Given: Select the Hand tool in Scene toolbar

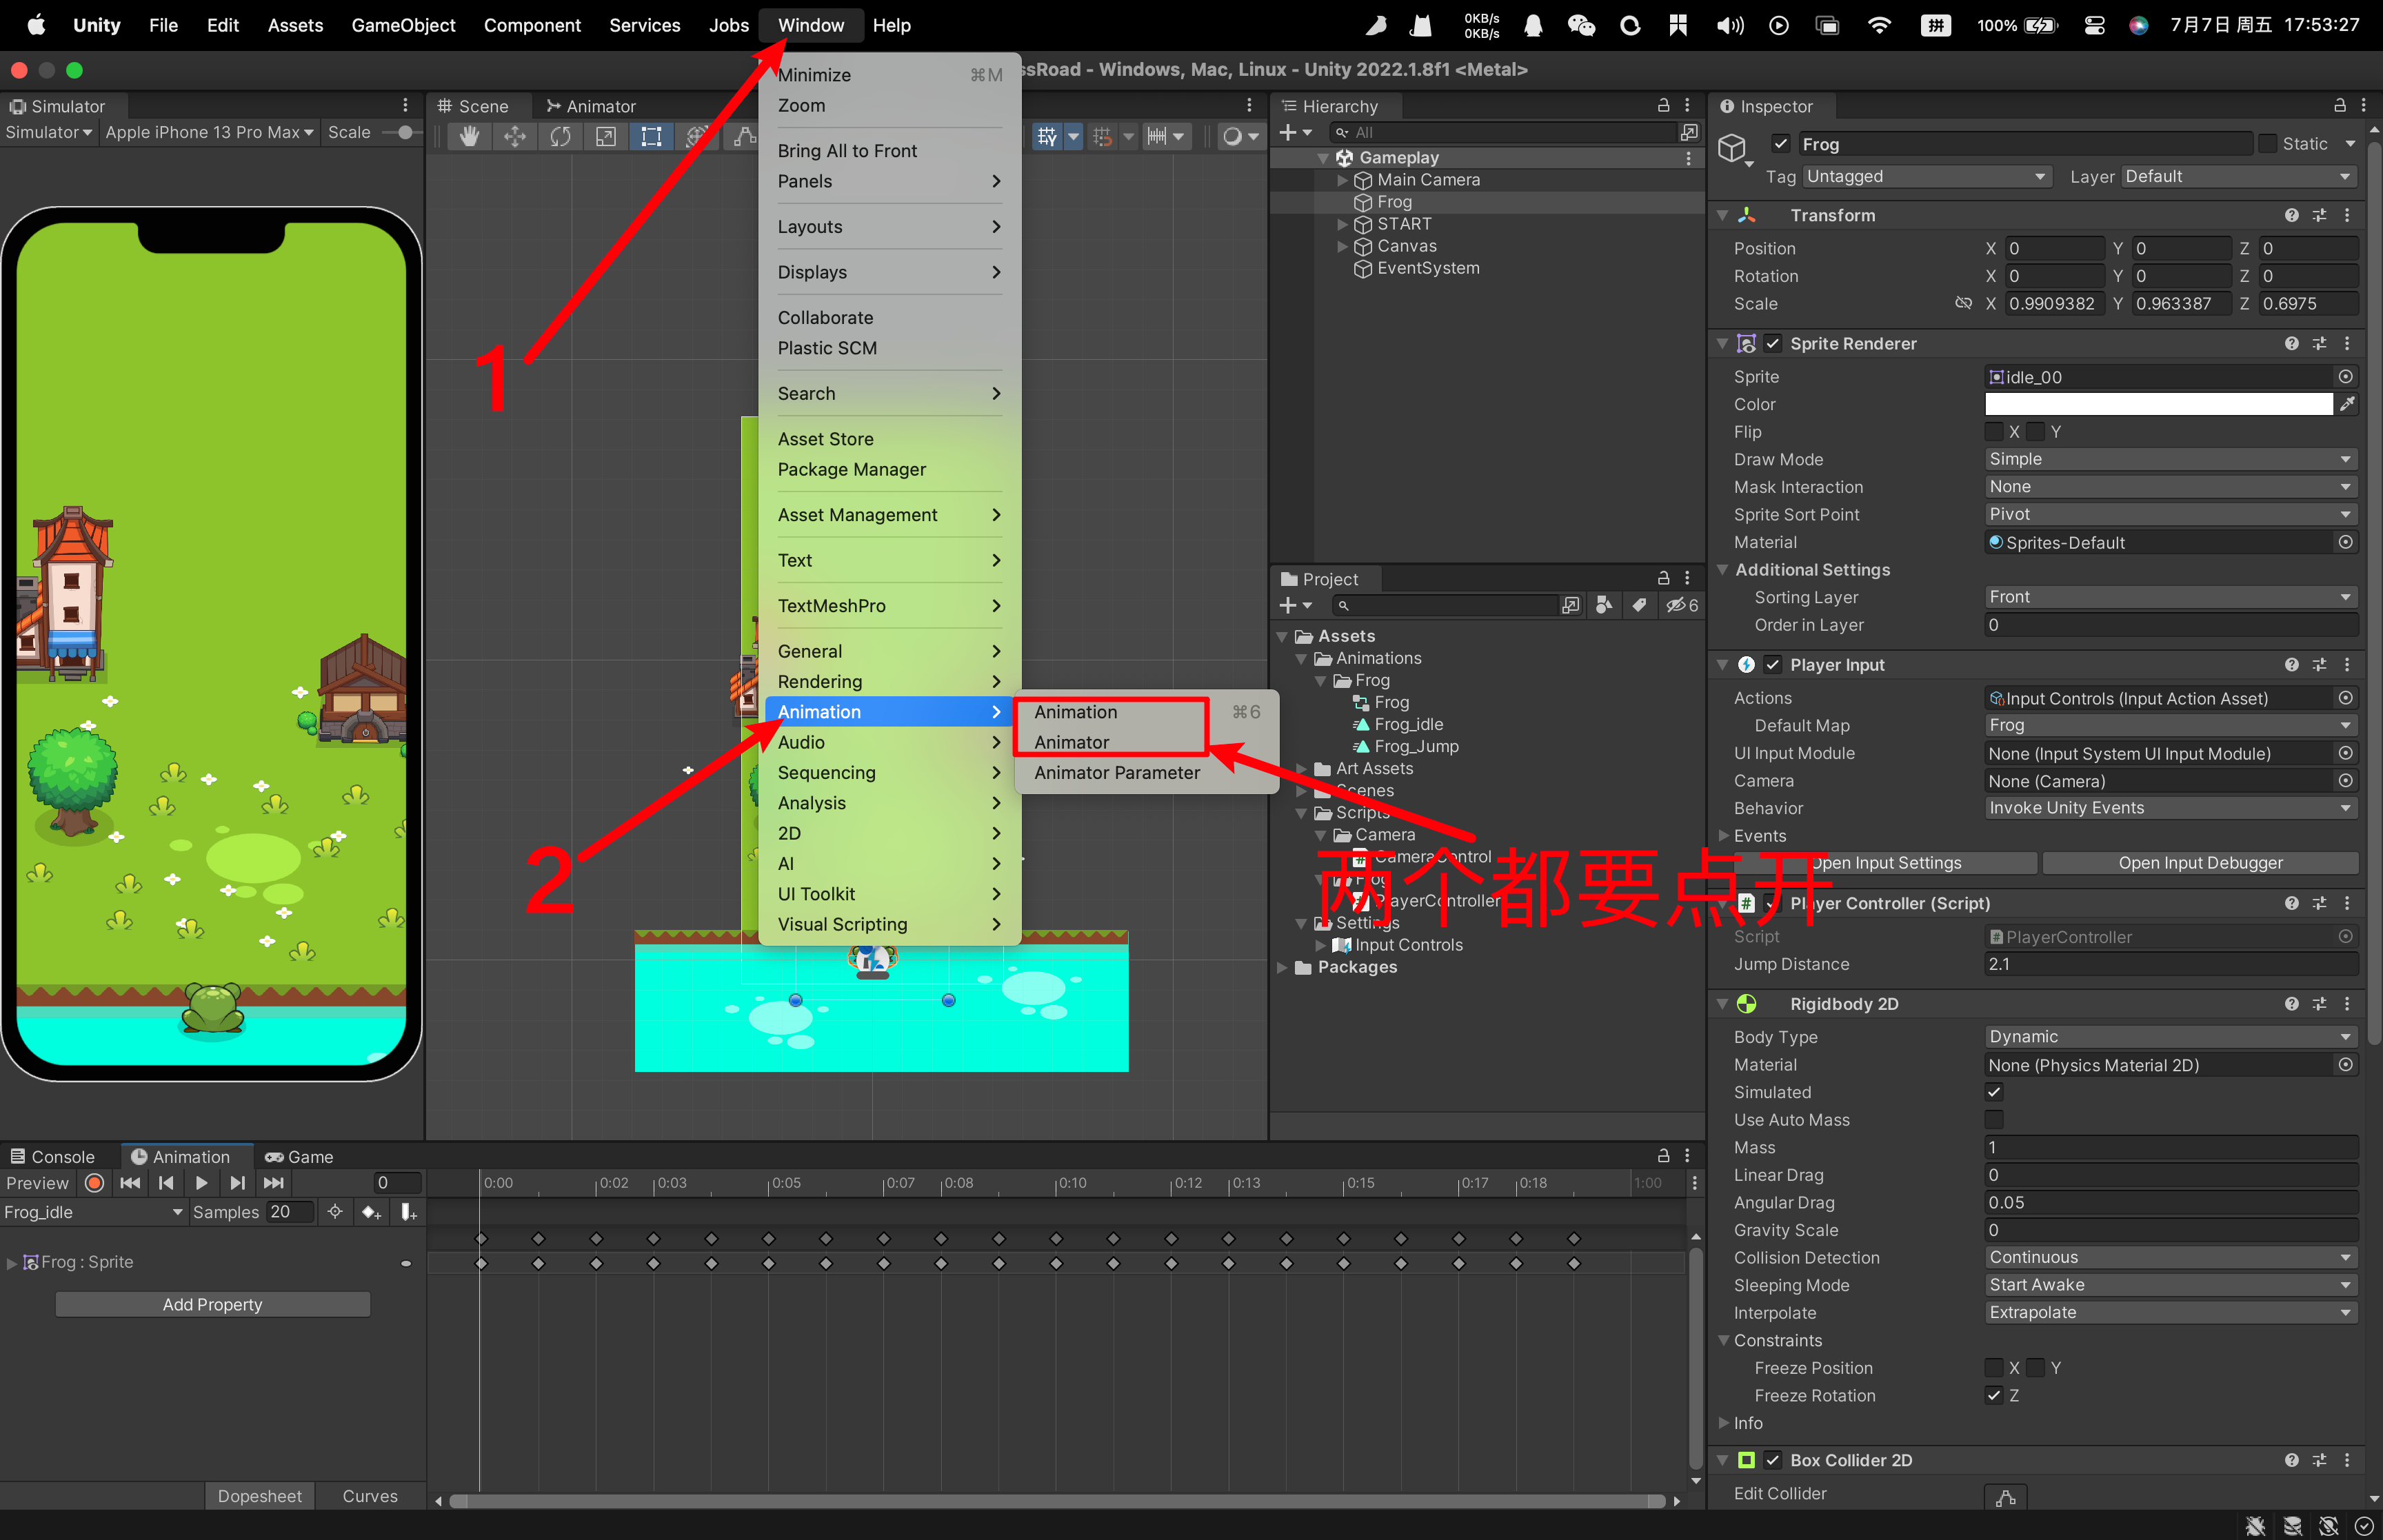Looking at the screenshot, I should pos(469,136).
